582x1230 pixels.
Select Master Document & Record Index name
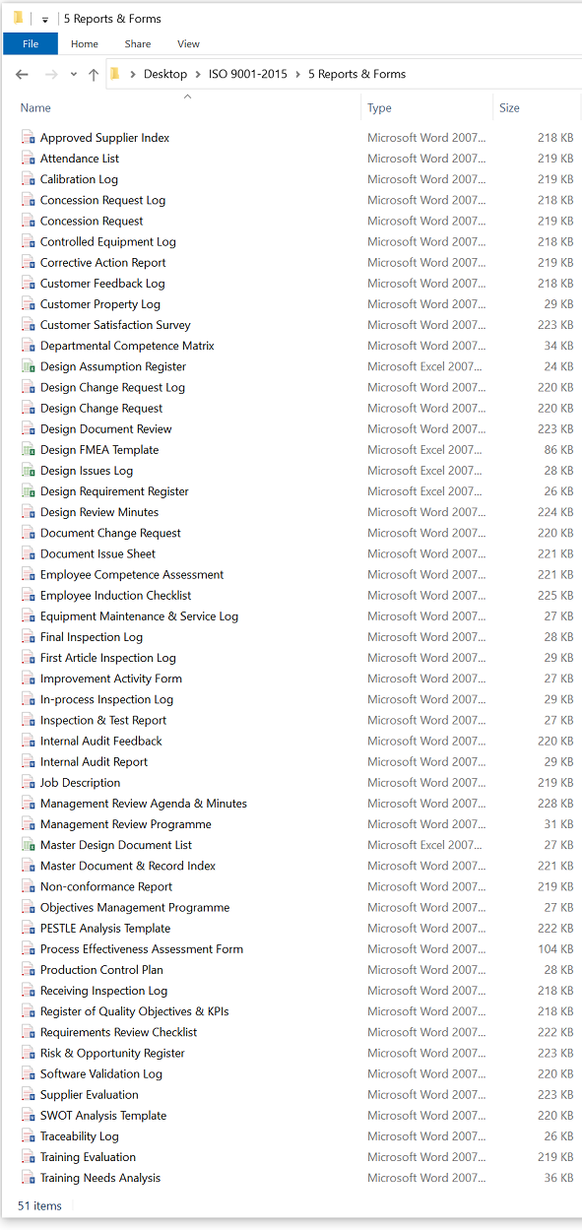128,866
